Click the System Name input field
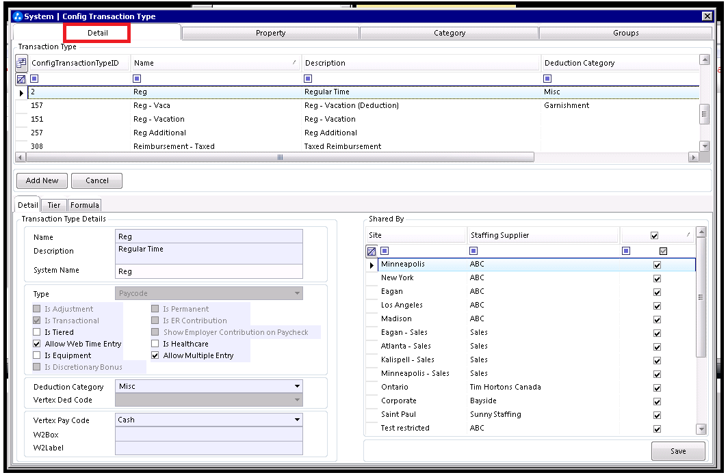 coord(209,271)
